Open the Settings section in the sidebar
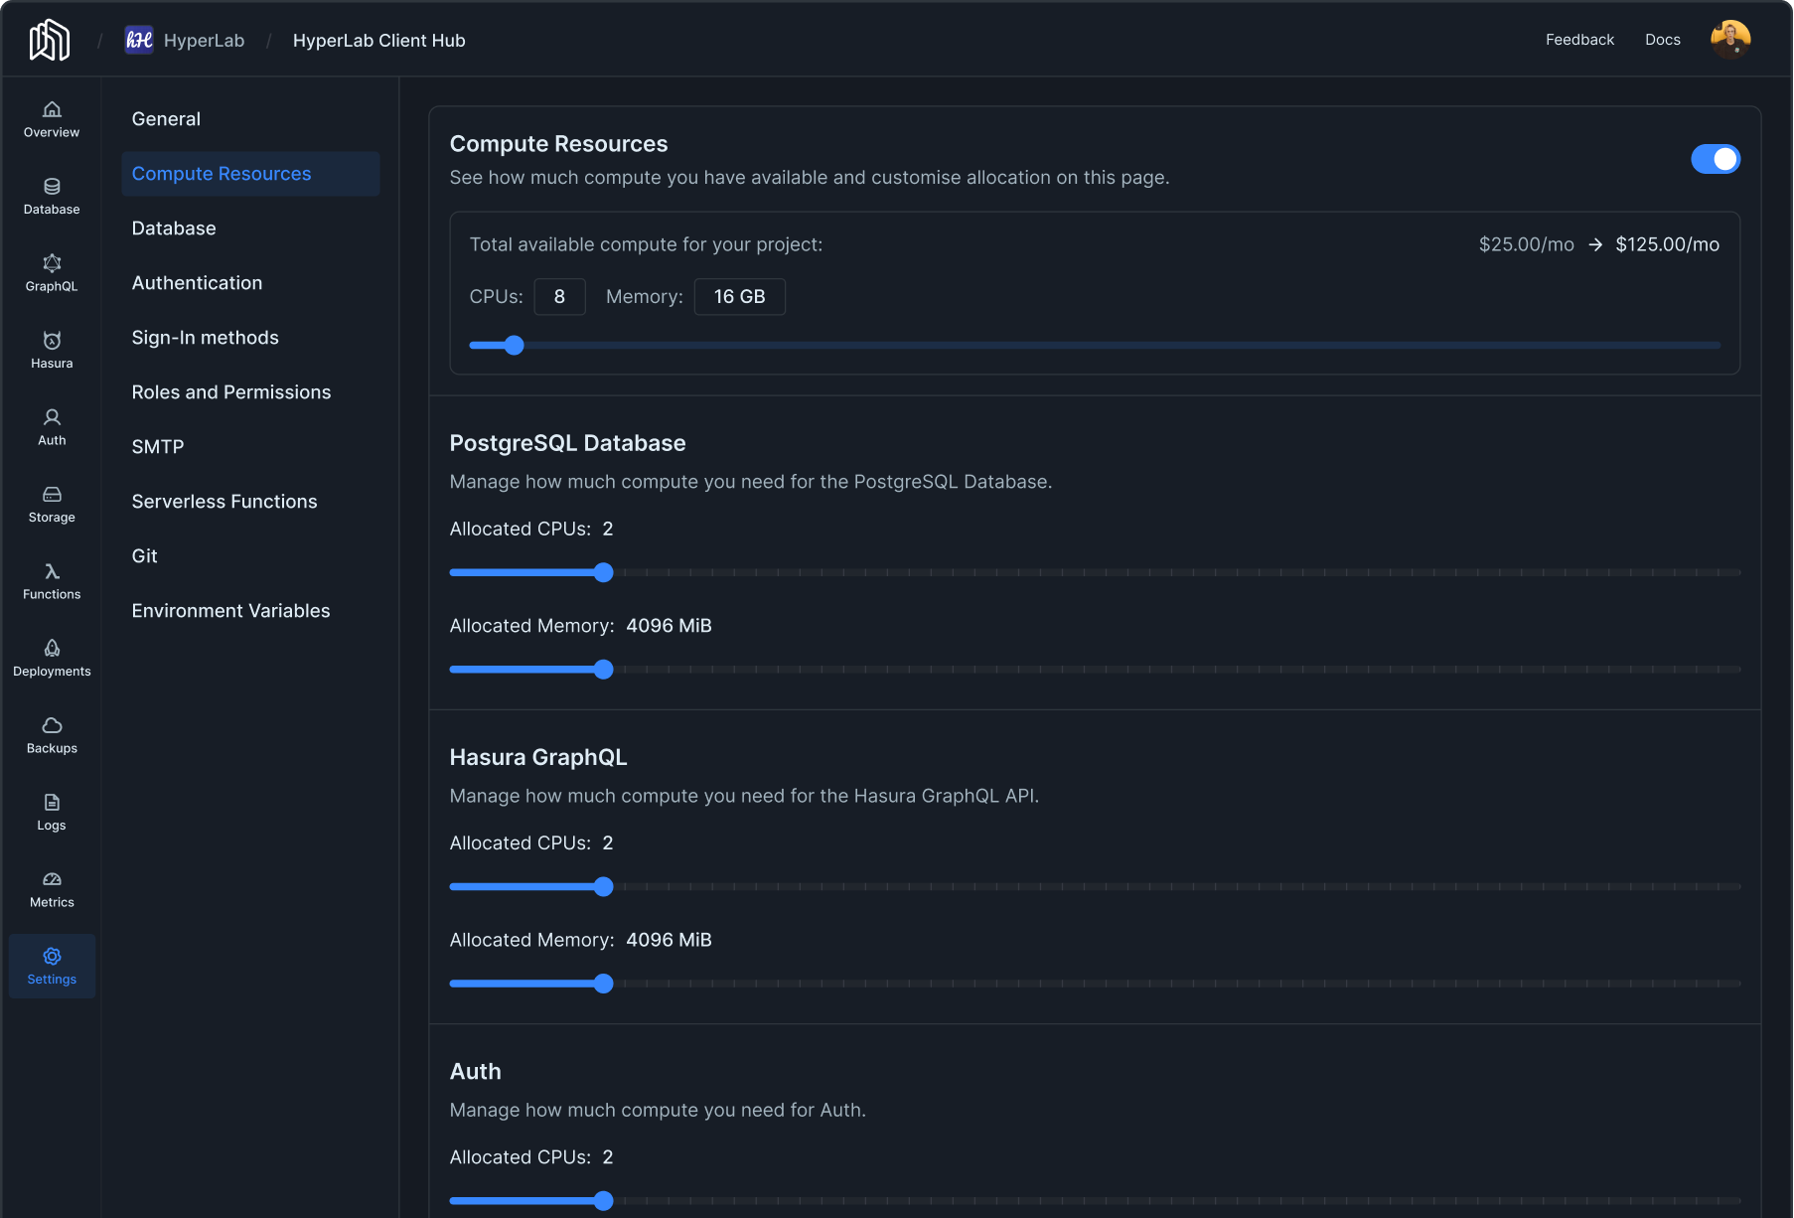The height and width of the screenshot is (1218, 1794). [x=52, y=966]
